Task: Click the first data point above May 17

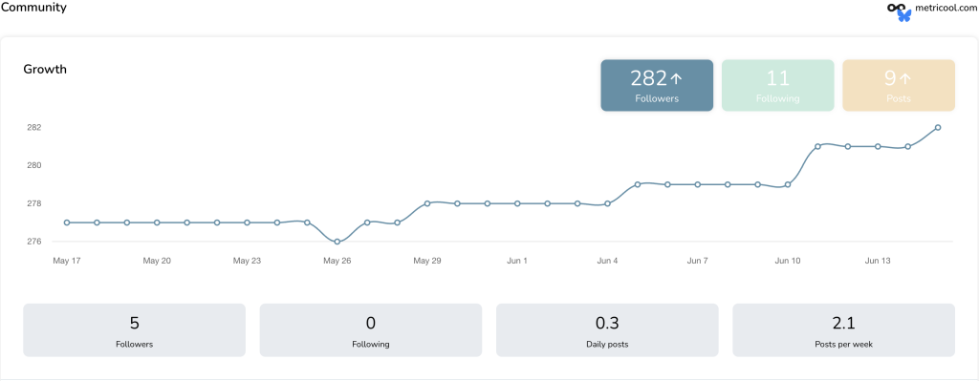Action: click(x=67, y=222)
